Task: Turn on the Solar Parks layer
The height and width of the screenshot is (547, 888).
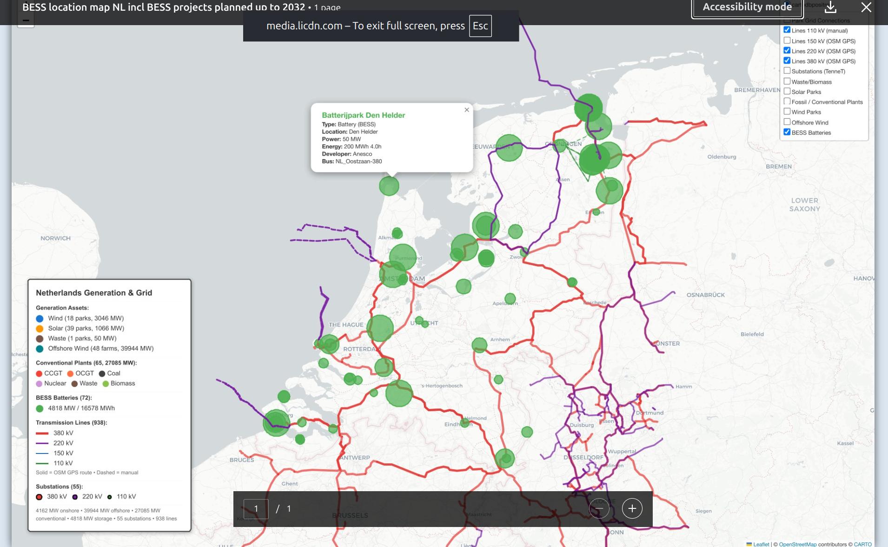Action: 787,91
